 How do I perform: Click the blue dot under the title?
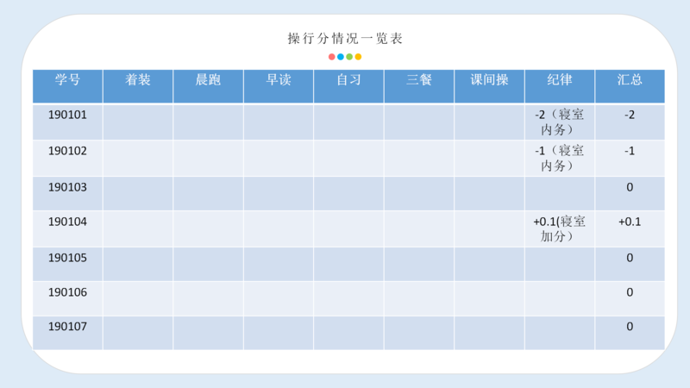341,57
